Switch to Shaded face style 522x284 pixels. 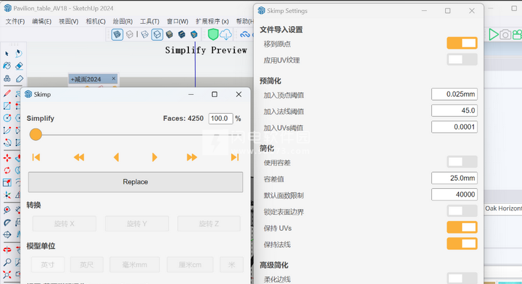[x=169, y=34]
